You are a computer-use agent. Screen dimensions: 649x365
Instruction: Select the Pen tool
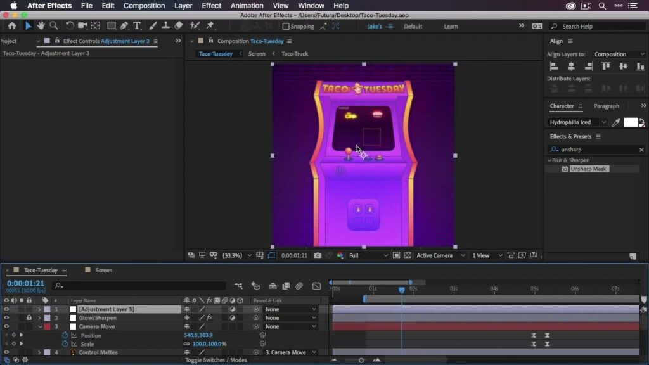tap(124, 26)
